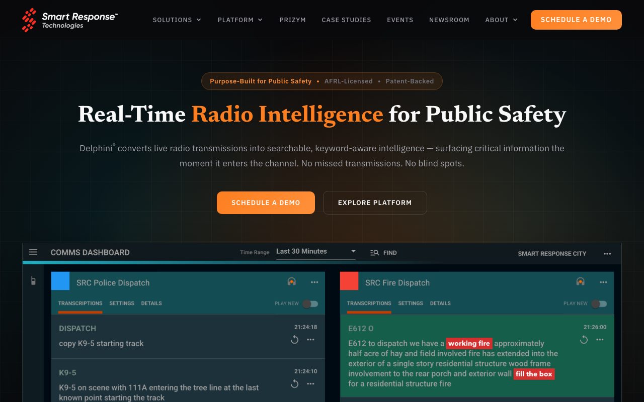Image resolution: width=644 pixels, height=402 pixels.
Task: Open the Prizym nav item
Action: (293, 20)
